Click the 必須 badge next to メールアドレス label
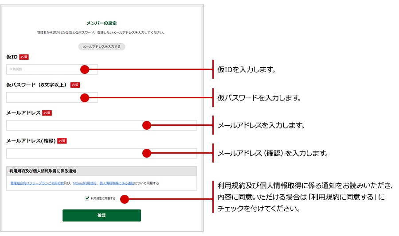Screen dimensions: 399x236 click(47, 113)
